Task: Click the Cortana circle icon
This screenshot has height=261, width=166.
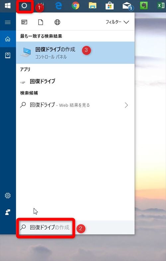Action: click(x=24, y=6)
